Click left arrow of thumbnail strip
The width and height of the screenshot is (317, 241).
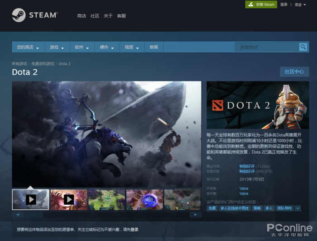18,215
